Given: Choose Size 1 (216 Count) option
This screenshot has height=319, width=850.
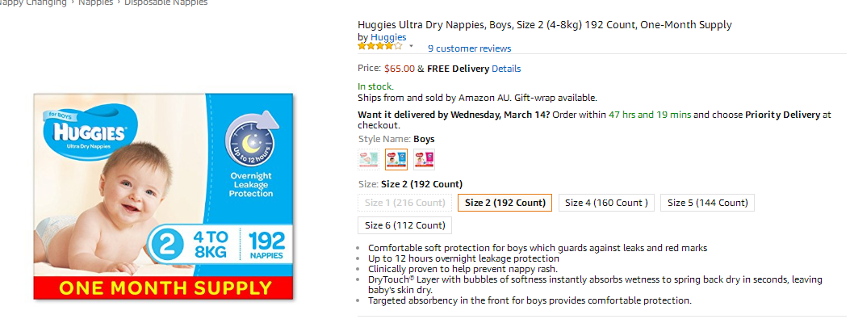Looking at the screenshot, I should [x=405, y=203].
